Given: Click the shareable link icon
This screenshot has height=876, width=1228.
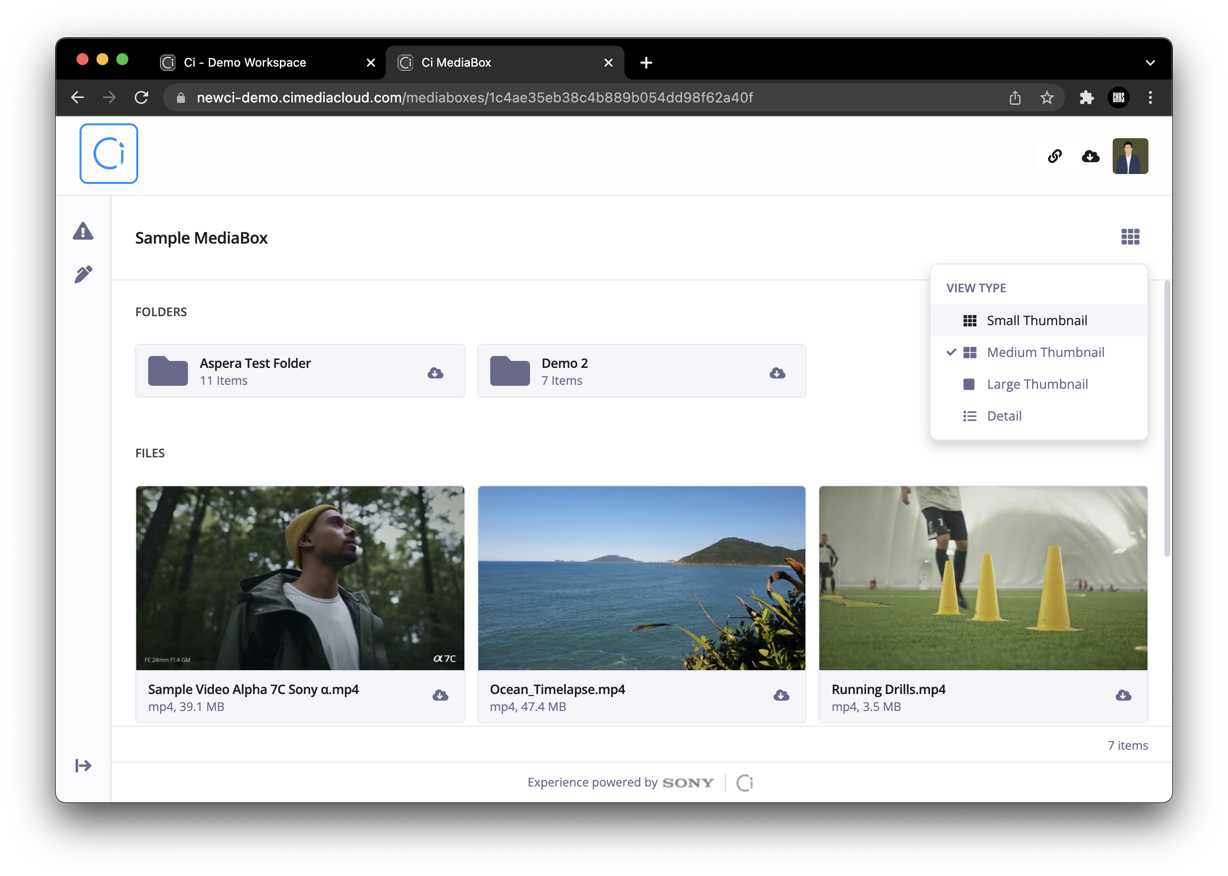Looking at the screenshot, I should pos(1054,156).
